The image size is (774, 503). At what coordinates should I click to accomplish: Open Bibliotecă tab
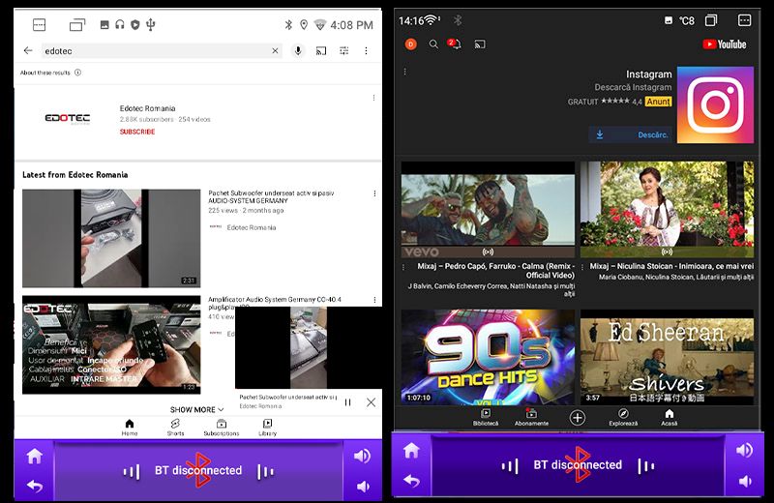click(x=486, y=417)
